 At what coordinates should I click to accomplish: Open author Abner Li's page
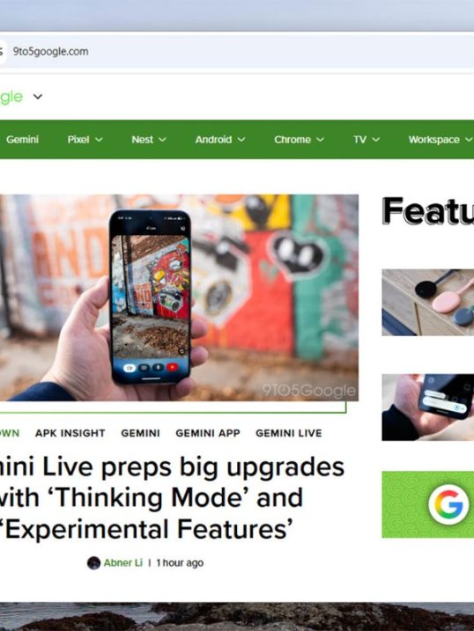123,562
